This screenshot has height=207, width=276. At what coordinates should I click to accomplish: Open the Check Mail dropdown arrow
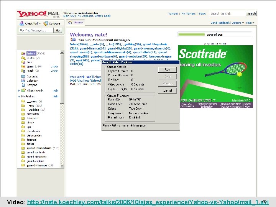coord(40,23)
